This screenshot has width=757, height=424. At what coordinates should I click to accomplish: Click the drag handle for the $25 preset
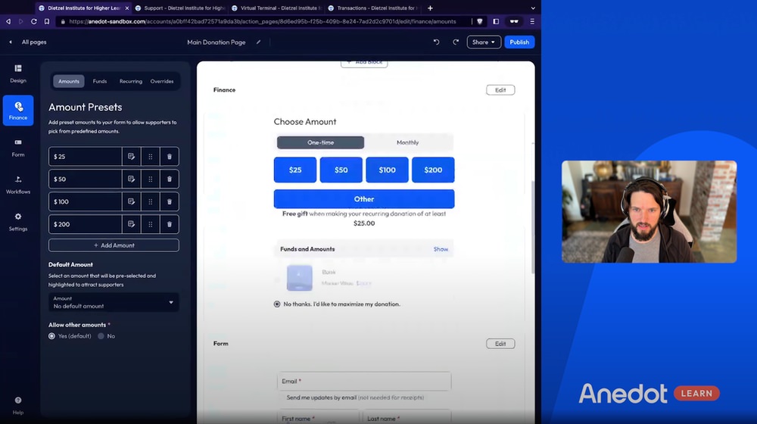(150, 157)
